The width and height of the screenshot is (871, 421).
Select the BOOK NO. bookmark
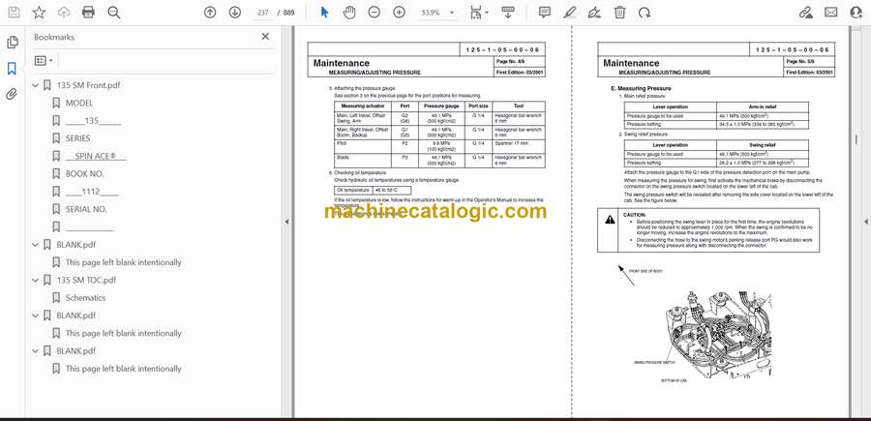click(84, 174)
